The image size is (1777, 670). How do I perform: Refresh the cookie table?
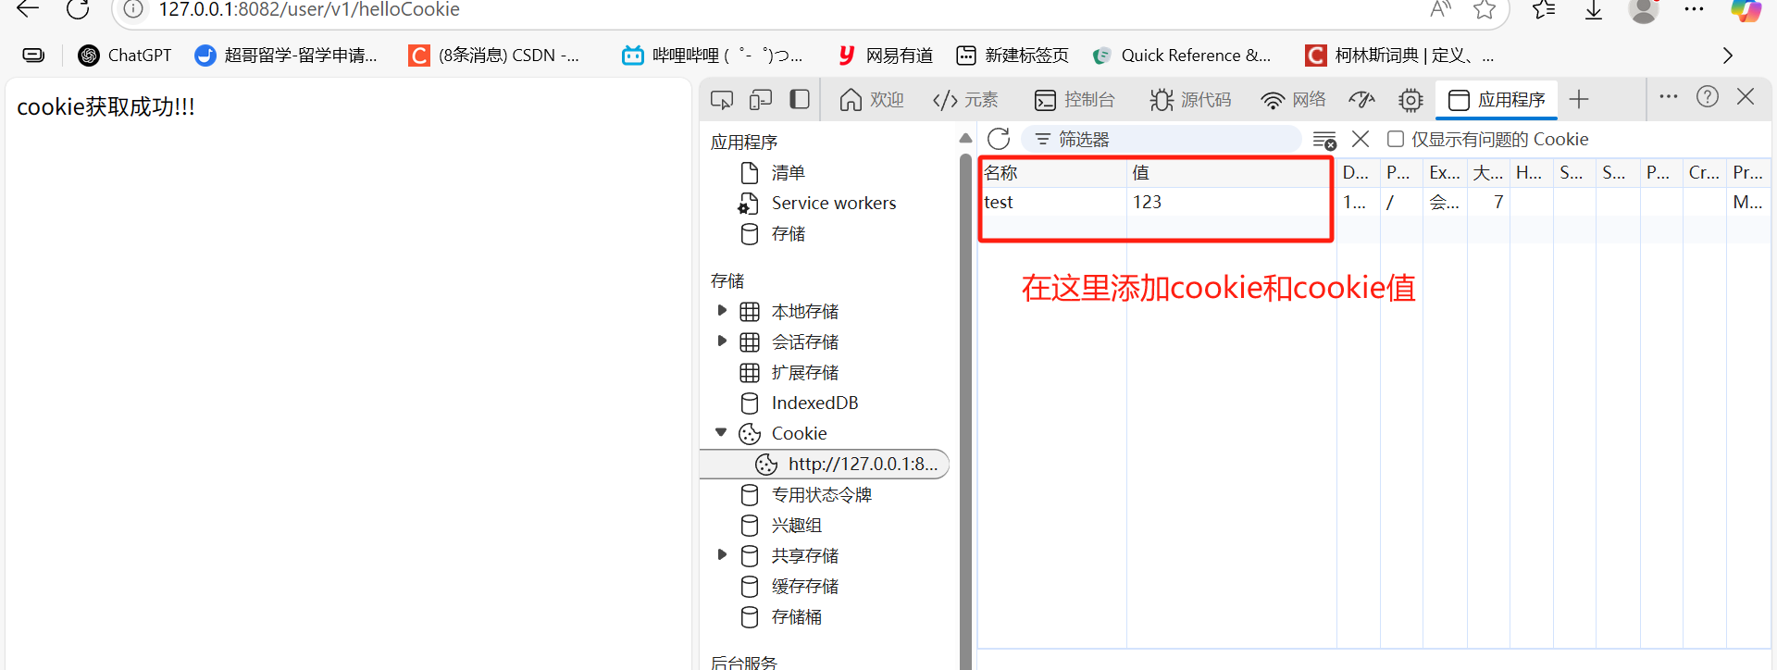pyautogui.click(x=999, y=139)
